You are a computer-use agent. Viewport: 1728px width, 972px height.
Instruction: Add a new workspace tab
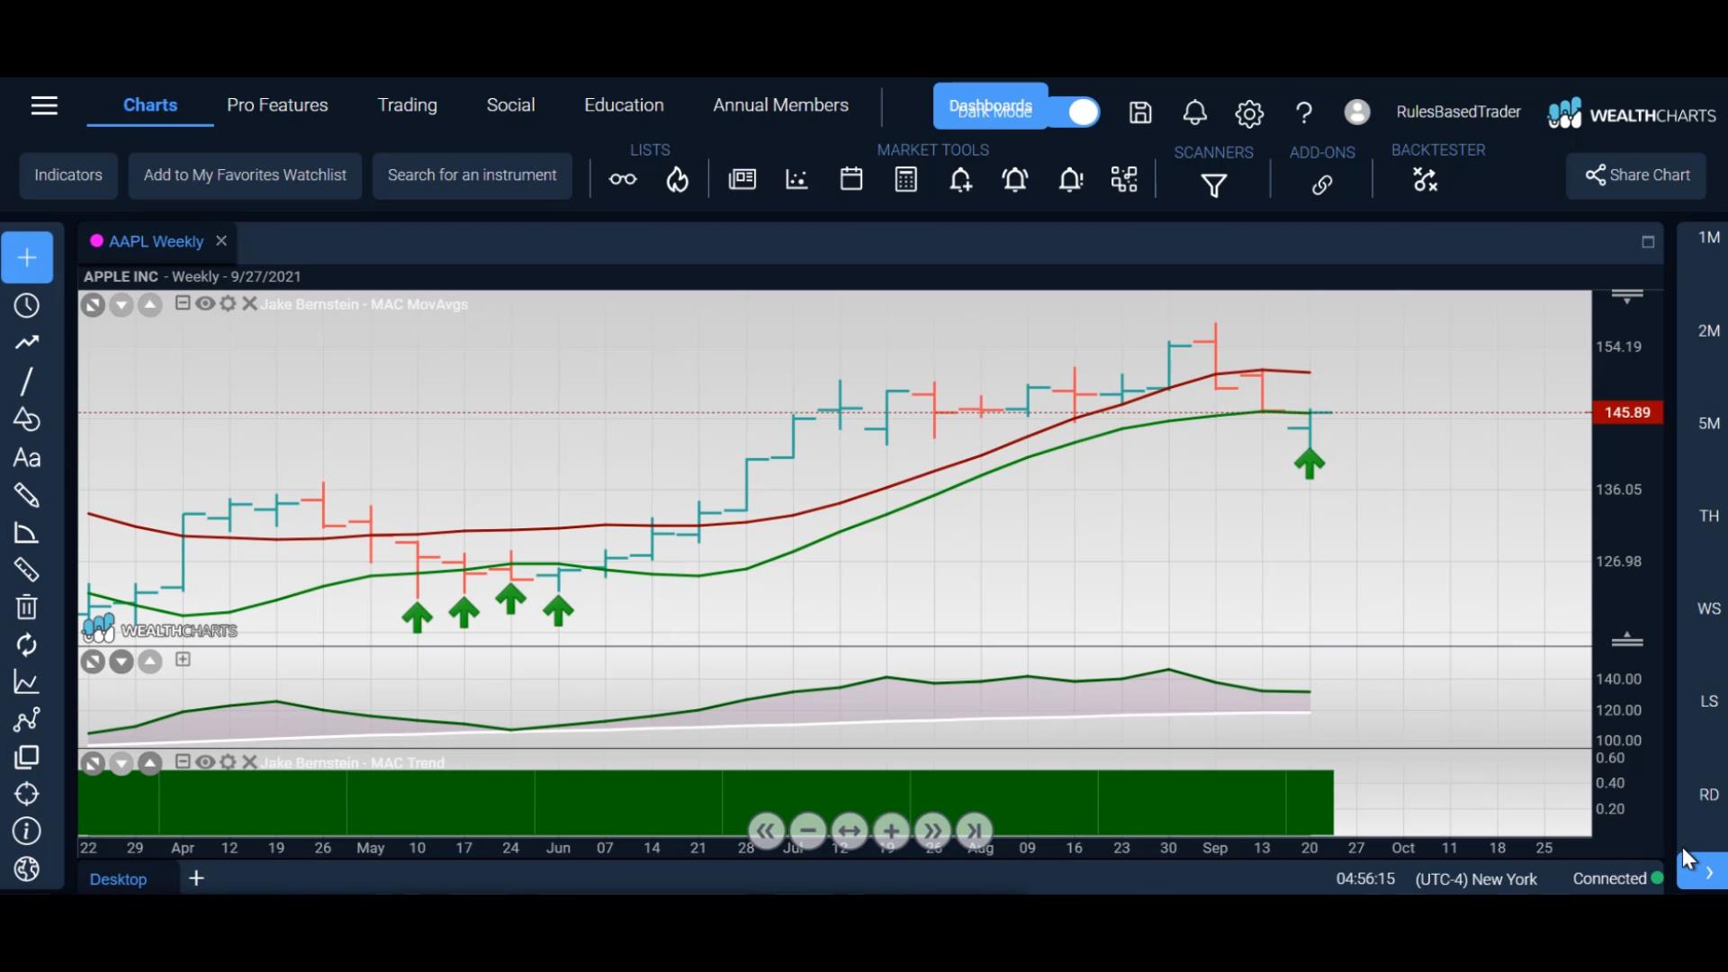pos(196,878)
